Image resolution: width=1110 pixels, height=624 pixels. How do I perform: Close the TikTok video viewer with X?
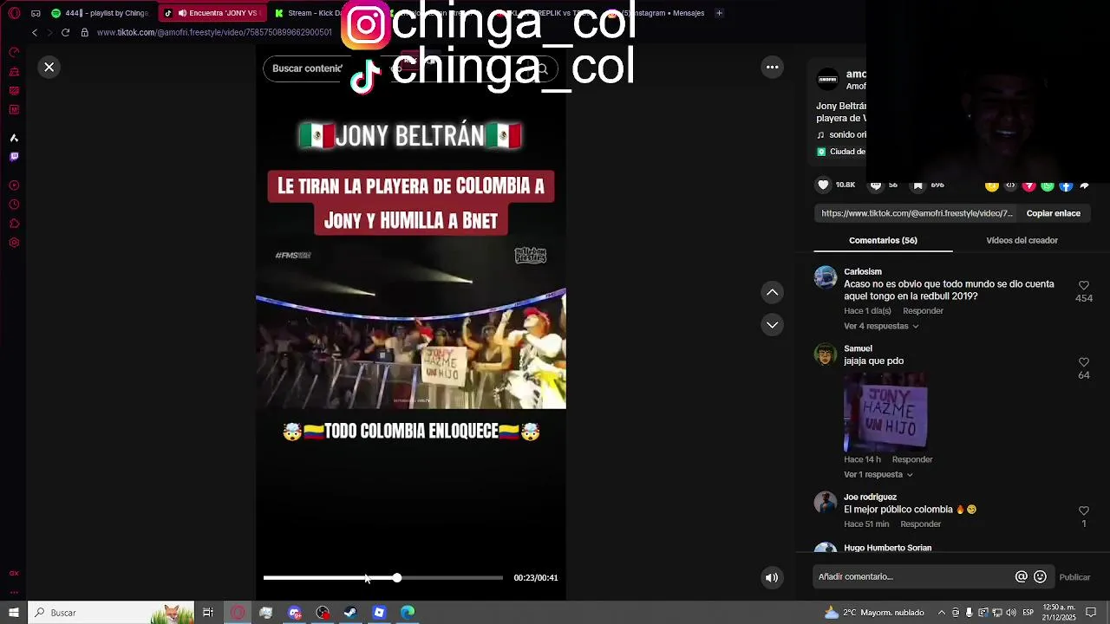[49, 67]
